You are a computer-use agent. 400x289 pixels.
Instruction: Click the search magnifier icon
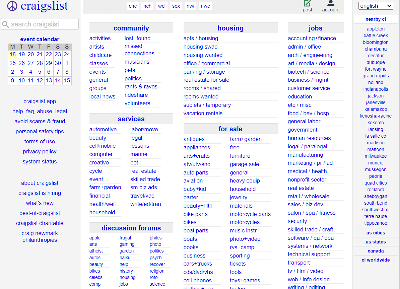[x=6, y=24]
